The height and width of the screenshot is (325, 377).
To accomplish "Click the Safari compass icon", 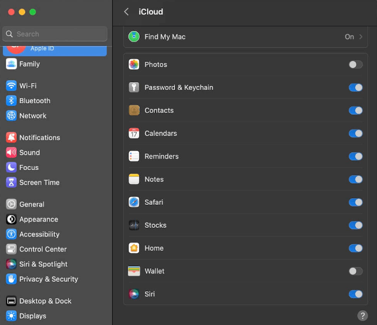I will tap(134, 202).
